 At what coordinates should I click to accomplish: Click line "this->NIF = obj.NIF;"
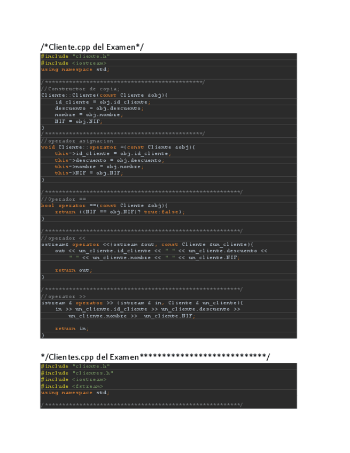[89, 173]
